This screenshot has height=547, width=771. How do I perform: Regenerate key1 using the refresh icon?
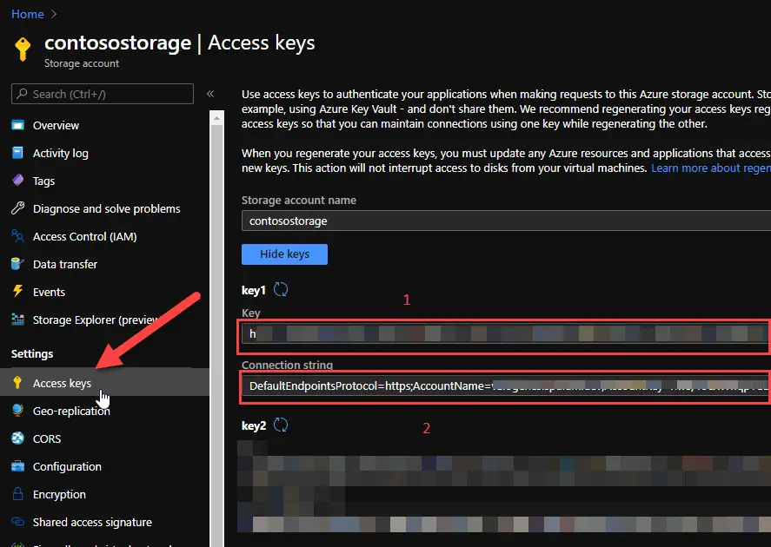(x=281, y=289)
